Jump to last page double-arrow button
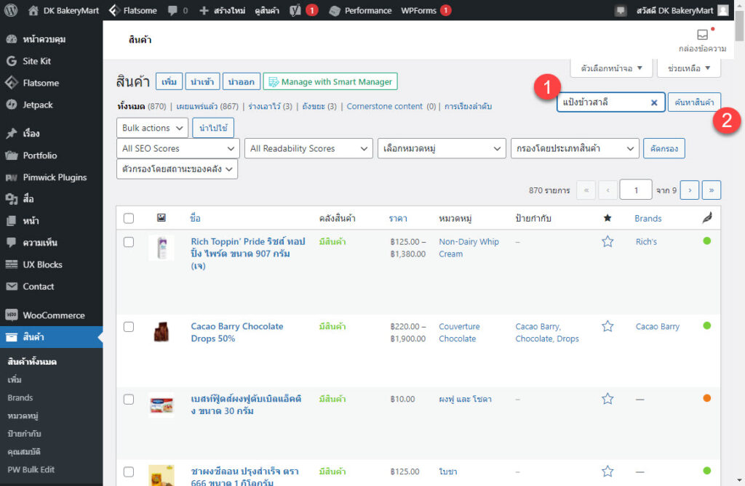745x486 pixels. click(x=711, y=190)
